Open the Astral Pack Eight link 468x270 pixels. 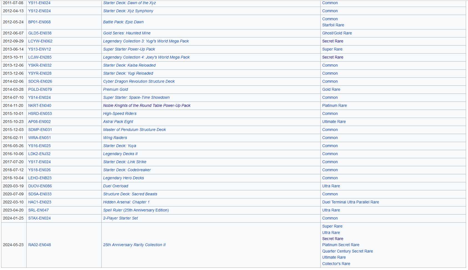(118, 122)
